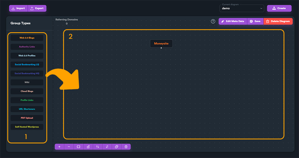The height and width of the screenshot is (158, 299).
Task: Click the Create button
Action: point(279,8)
